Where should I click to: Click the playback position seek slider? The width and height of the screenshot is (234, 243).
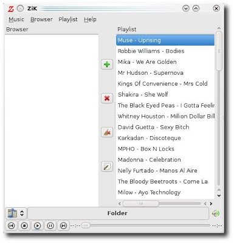tap(146, 225)
